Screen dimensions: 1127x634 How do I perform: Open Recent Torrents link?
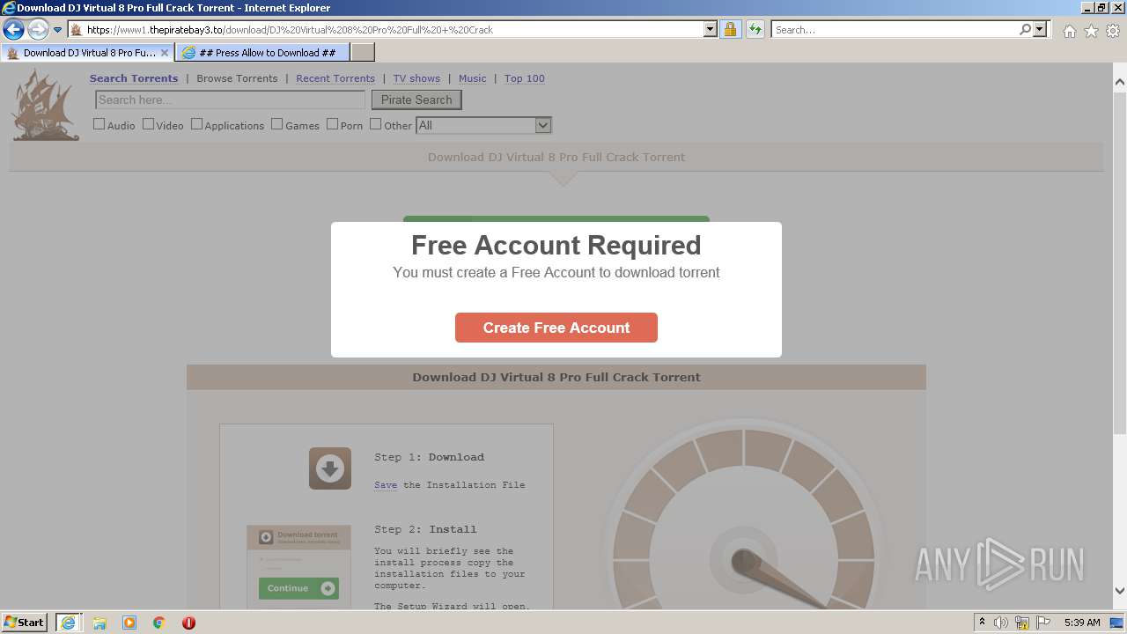coord(335,78)
